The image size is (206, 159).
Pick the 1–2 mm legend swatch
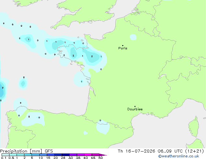[20, 155]
